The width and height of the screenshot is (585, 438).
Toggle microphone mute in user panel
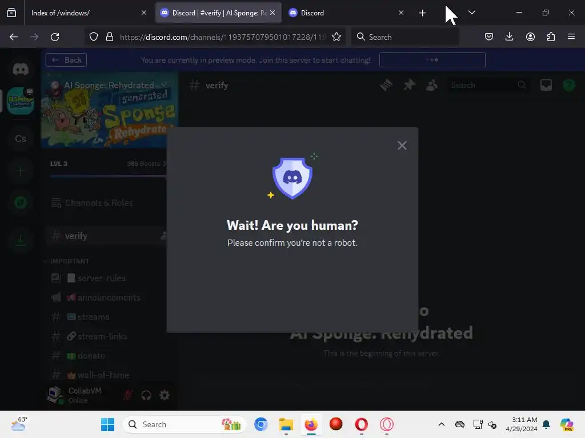(x=128, y=395)
